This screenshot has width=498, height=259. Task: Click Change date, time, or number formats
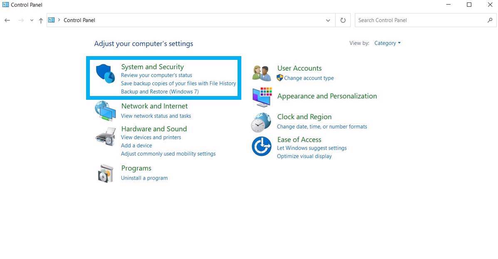click(322, 127)
